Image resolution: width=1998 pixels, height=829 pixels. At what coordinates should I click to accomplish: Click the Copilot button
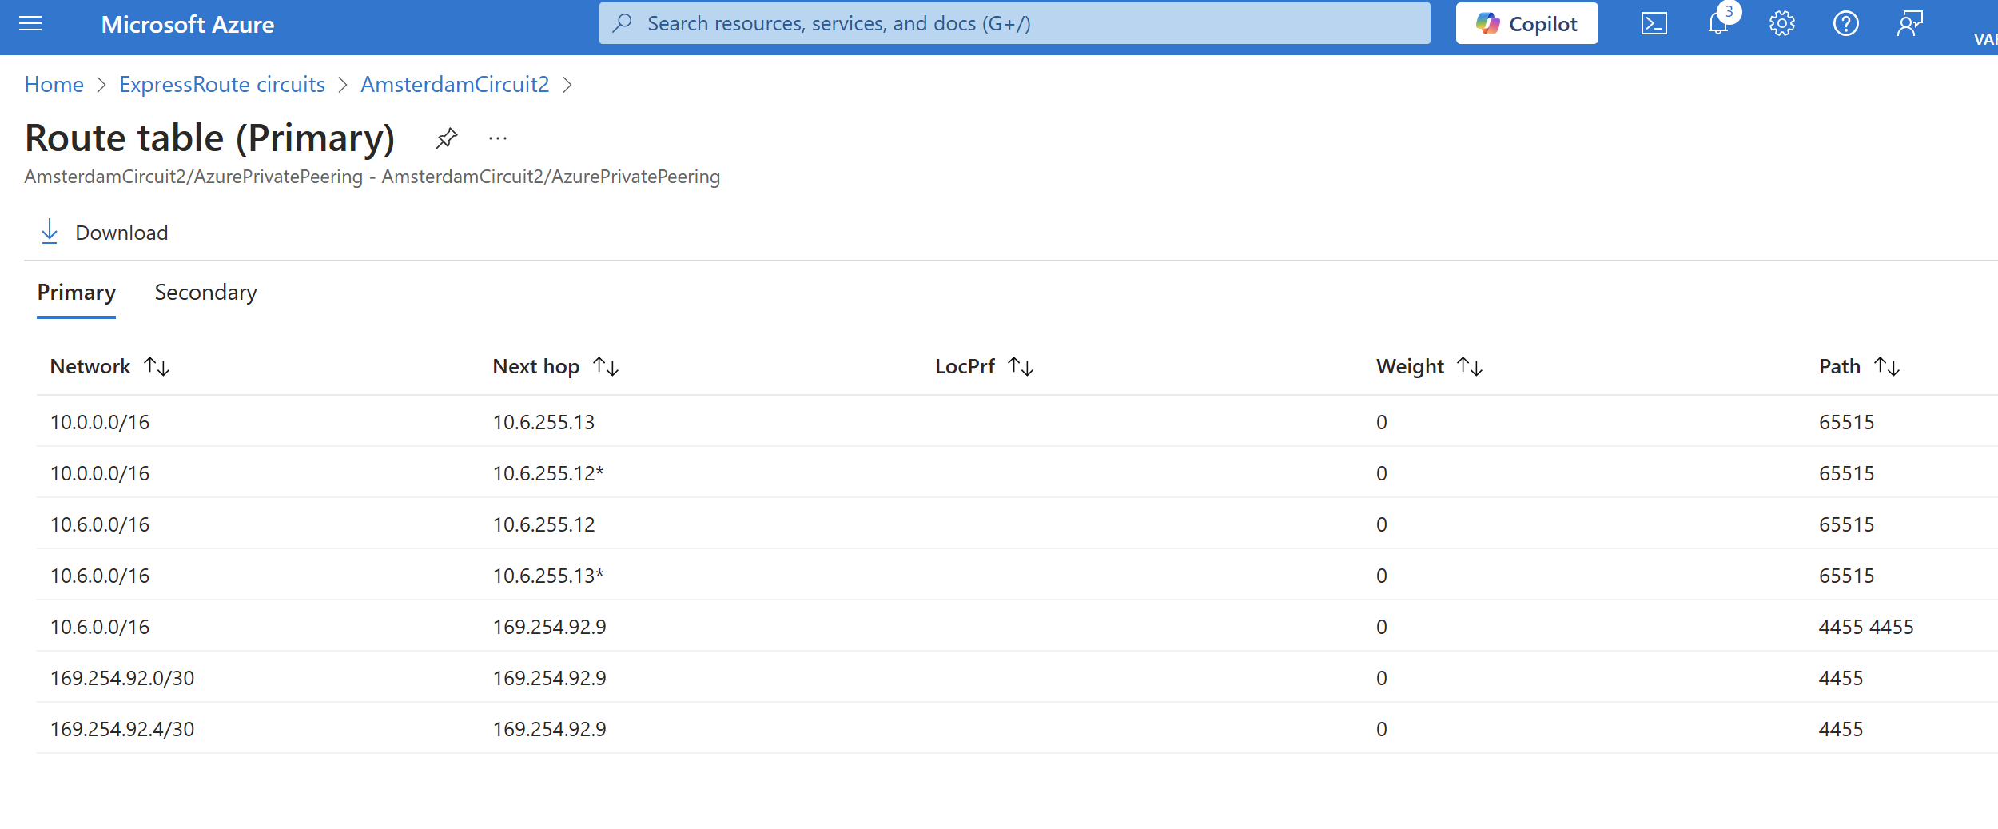point(1526,24)
